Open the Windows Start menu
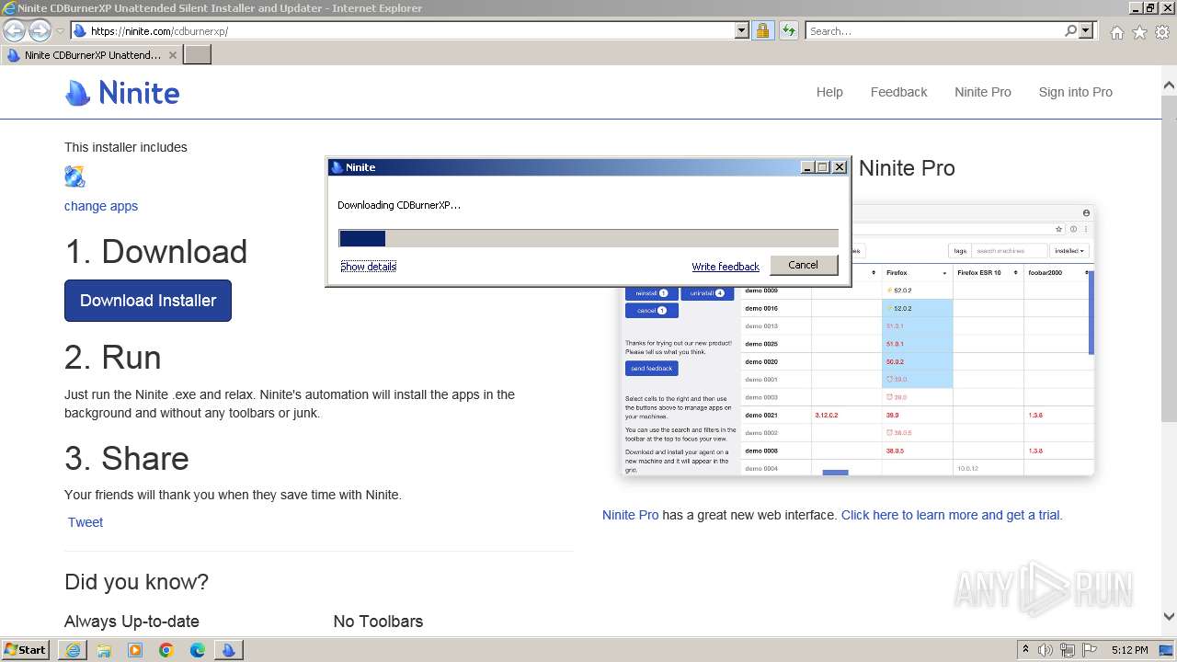 point(26,650)
